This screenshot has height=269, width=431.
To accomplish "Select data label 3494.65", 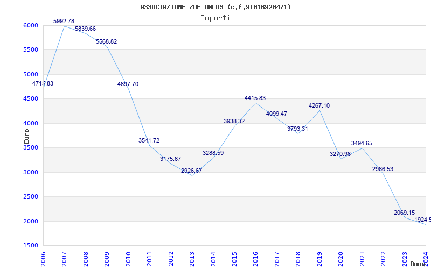I will 362,143.
